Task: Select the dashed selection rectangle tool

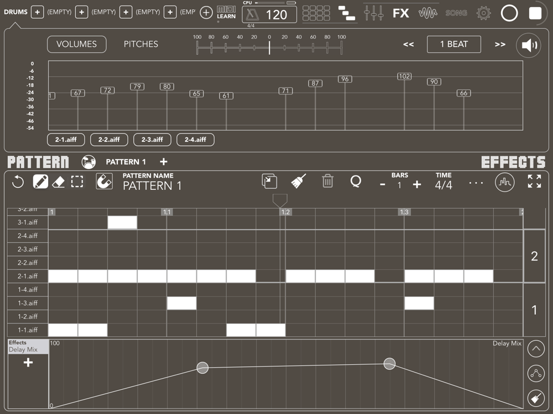Action: coord(77,182)
